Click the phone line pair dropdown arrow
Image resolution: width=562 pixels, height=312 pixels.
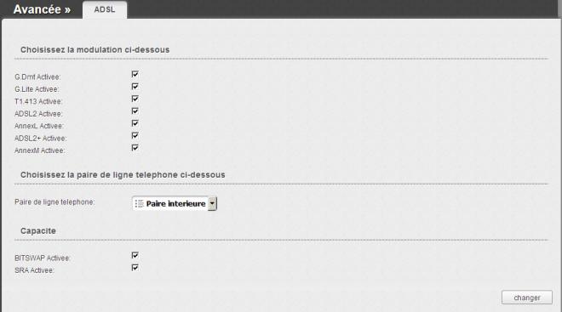pyautogui.click(x=212, y=203)
